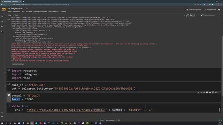This screenshot has height=125, width=223.
Task: Click the RESTART RUNTIME button
Action: pyautogui.click(x=18, y=64)
